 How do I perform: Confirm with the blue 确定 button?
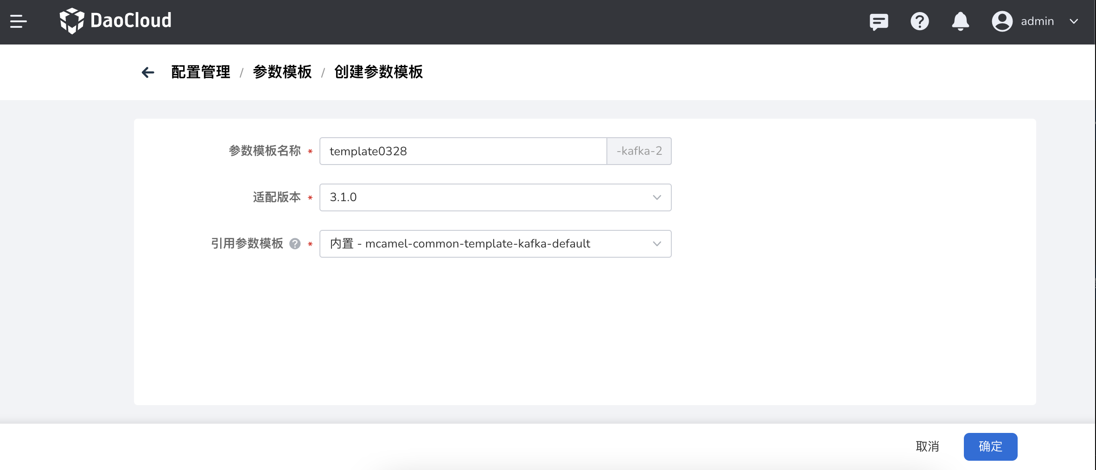point(990,446)
